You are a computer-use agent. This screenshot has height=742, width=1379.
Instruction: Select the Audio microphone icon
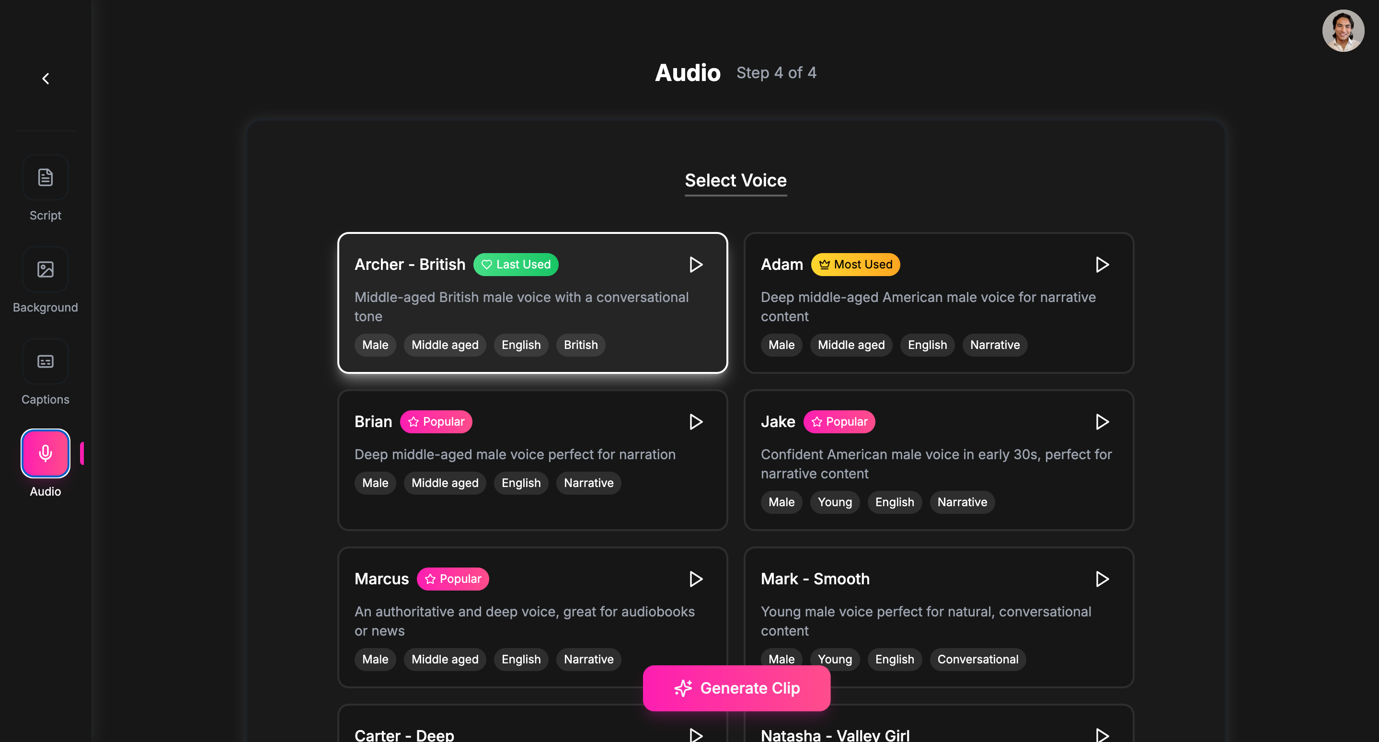click(x=46, y=453)
